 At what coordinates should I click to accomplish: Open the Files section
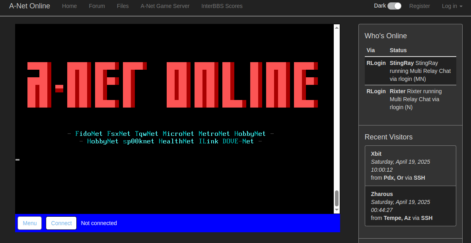[x=123, y=6]
